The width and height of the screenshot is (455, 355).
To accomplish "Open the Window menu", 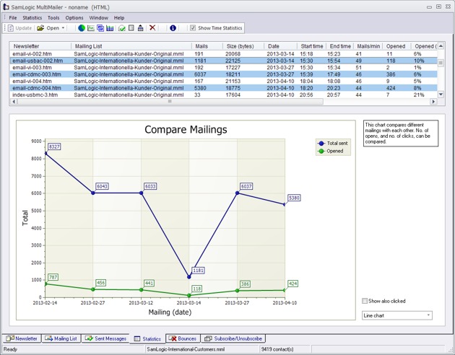I will pyautogui.click(x=99, y=17).
